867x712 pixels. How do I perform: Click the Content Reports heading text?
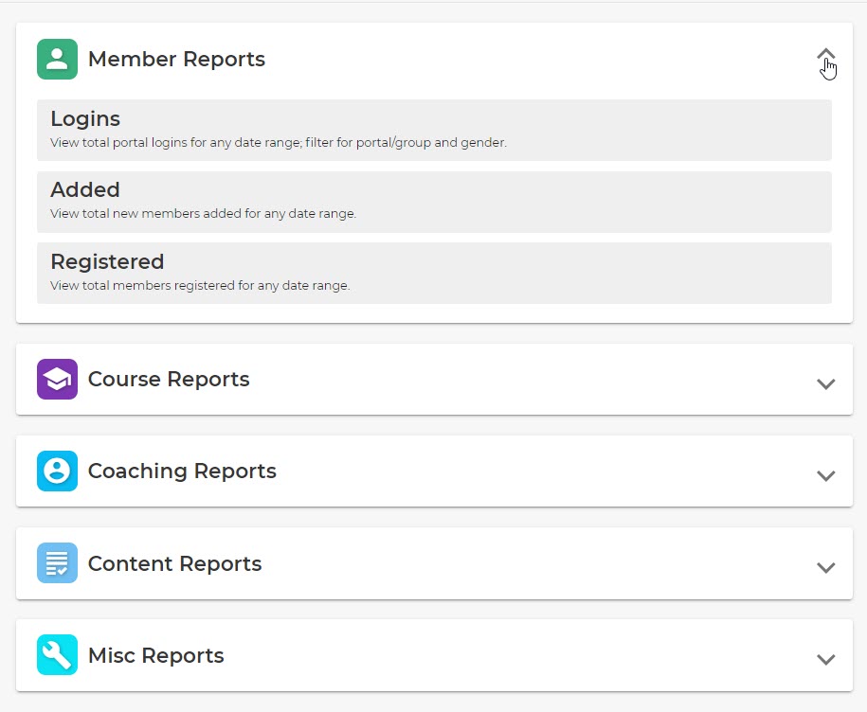point(174,563)
